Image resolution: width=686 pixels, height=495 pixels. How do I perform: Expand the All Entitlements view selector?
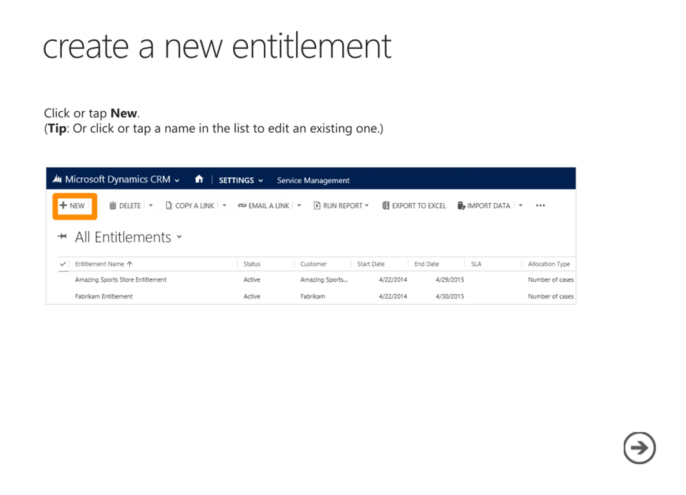(180, 237)
